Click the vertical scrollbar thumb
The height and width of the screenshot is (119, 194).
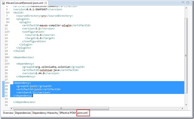tap(186, 56)
